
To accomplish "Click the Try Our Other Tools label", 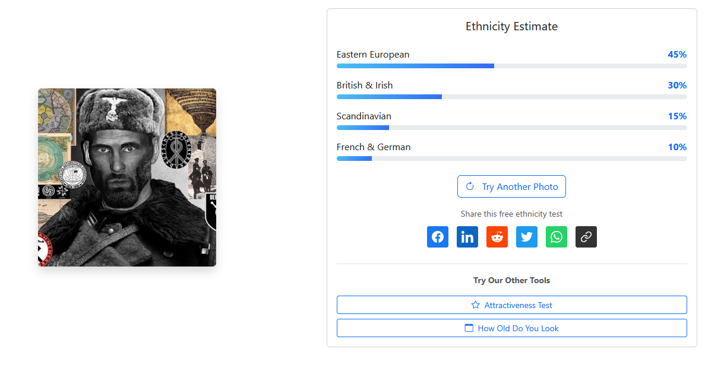I will 511,280.
